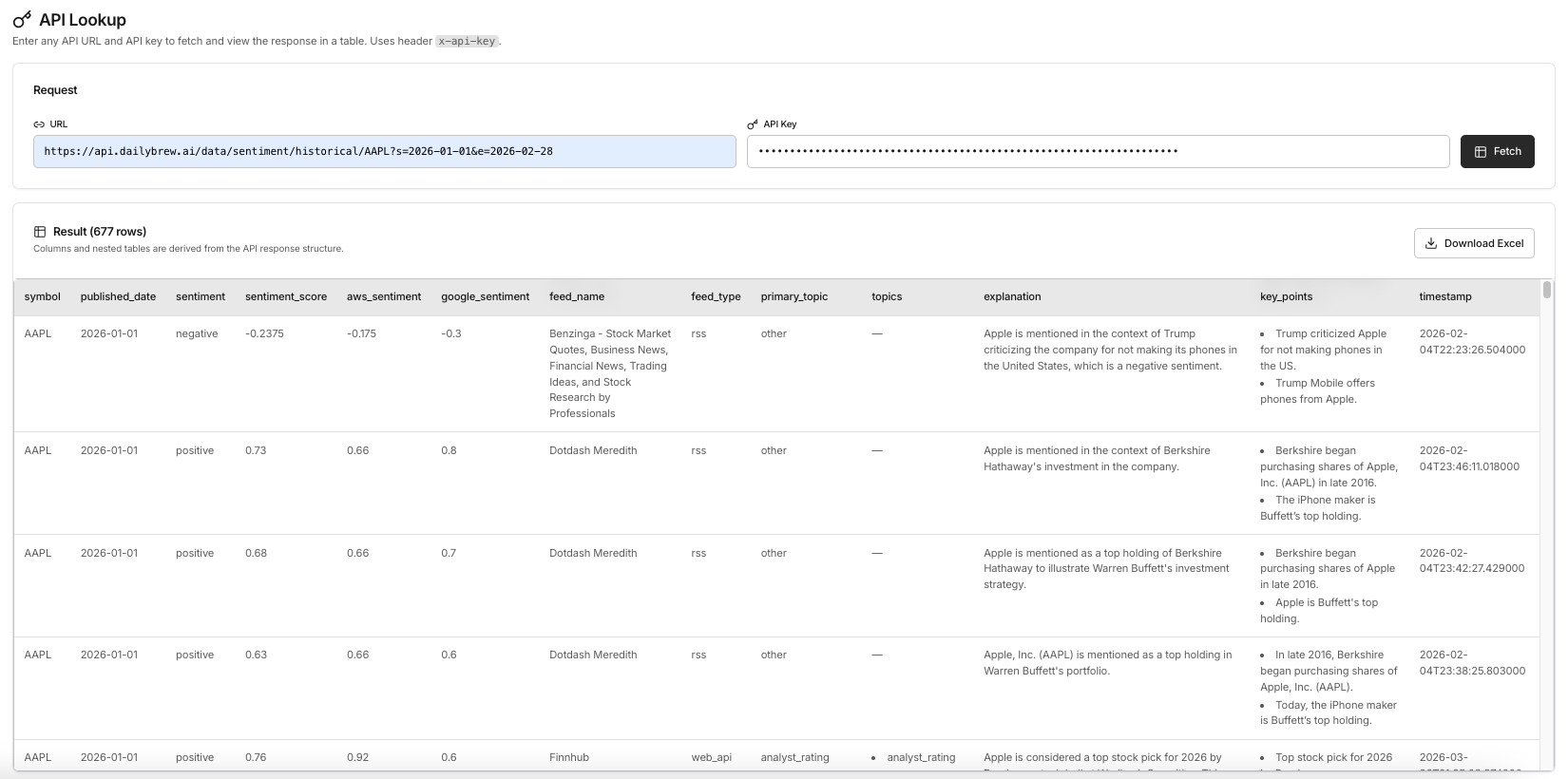Screen dimensions: 1568x779
Task: Click the table vertical scrollbar thumb
Action: [1547, 290]
